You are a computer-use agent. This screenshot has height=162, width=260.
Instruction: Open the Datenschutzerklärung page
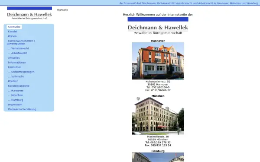(22, 109)
